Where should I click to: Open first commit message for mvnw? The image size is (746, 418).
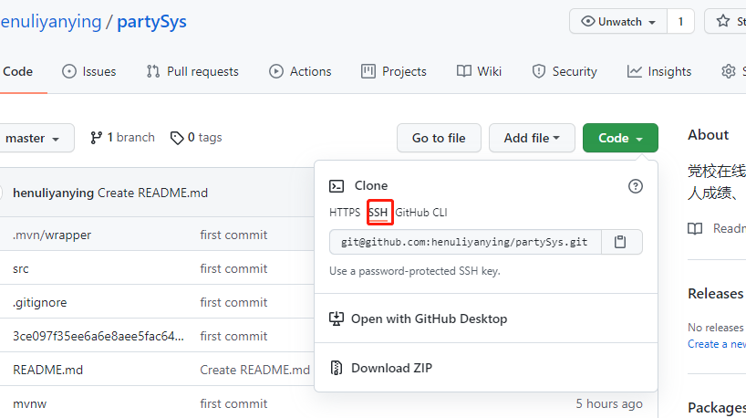233,403
